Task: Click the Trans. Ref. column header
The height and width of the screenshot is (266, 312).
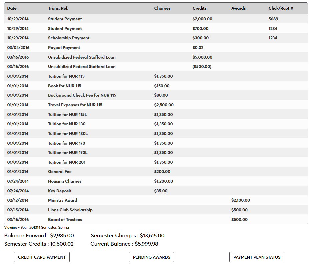Action: point(58,8)
